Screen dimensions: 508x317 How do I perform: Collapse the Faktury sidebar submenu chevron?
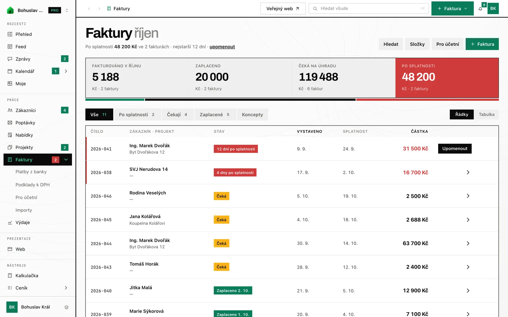66,160
